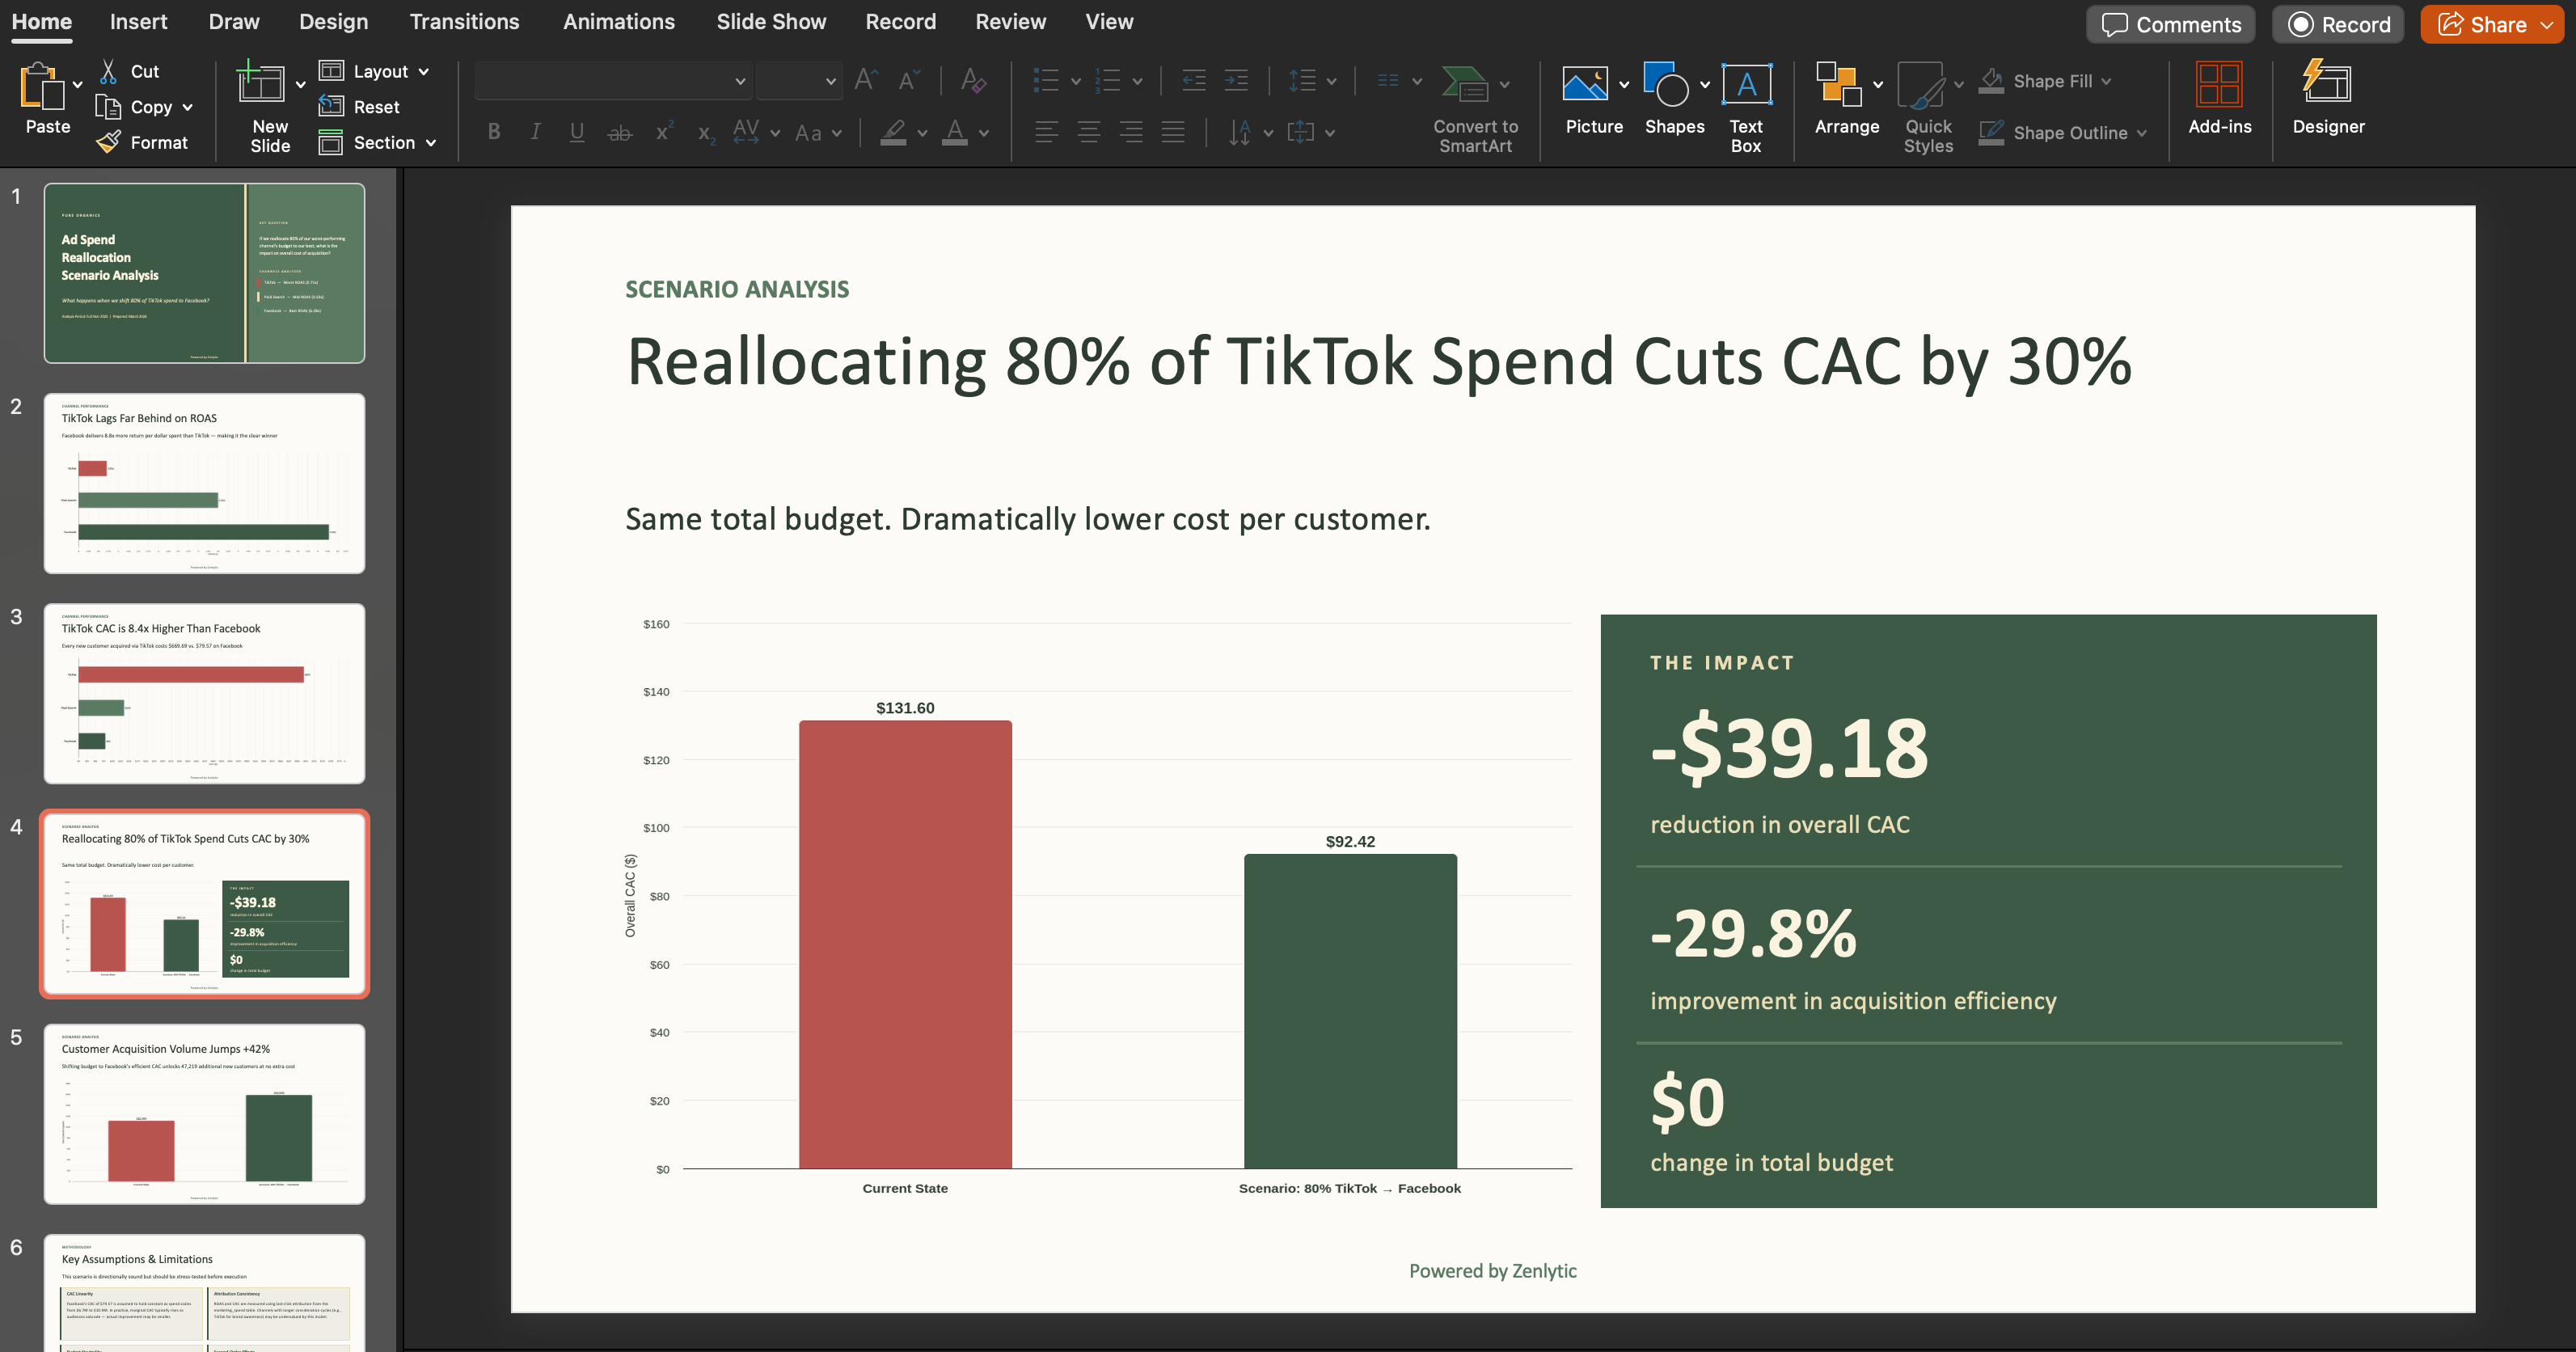Click the red Current State bar
This screenshot has width=2576, height=1352.
coord(905,944)
